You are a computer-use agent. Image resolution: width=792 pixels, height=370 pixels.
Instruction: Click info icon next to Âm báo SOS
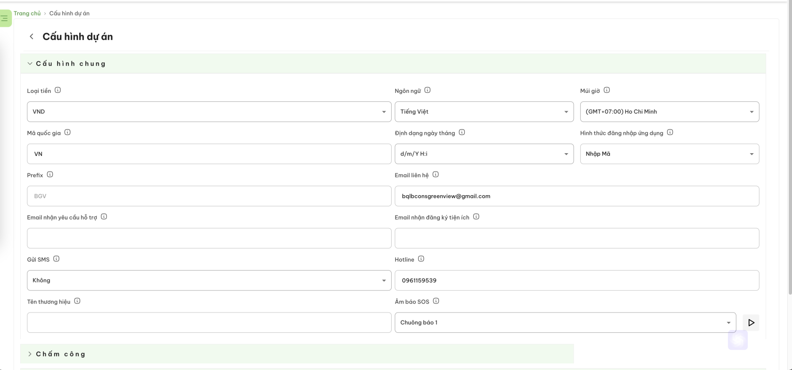pyautogui.click(x=436, y=301)
